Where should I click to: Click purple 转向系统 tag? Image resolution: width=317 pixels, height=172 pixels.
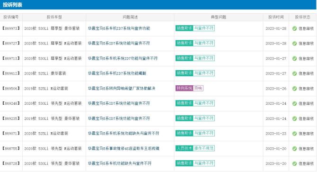(x=185, y=88)
